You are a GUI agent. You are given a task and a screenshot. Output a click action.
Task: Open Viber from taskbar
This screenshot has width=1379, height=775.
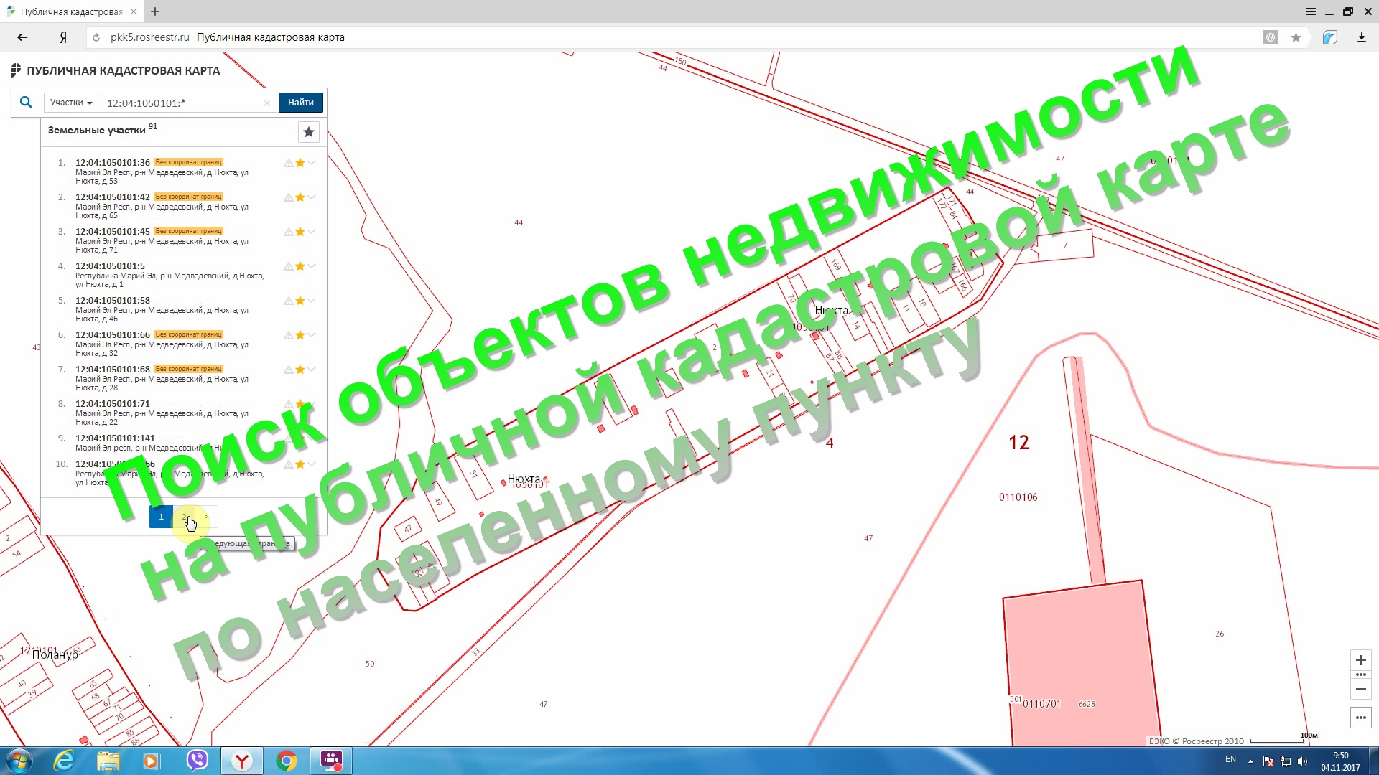pos(197,761)
